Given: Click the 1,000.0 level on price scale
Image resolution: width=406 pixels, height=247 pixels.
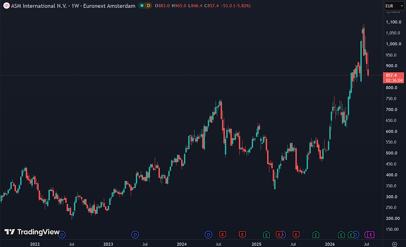Looking at the screenshot, I should (x=394, y=44).
